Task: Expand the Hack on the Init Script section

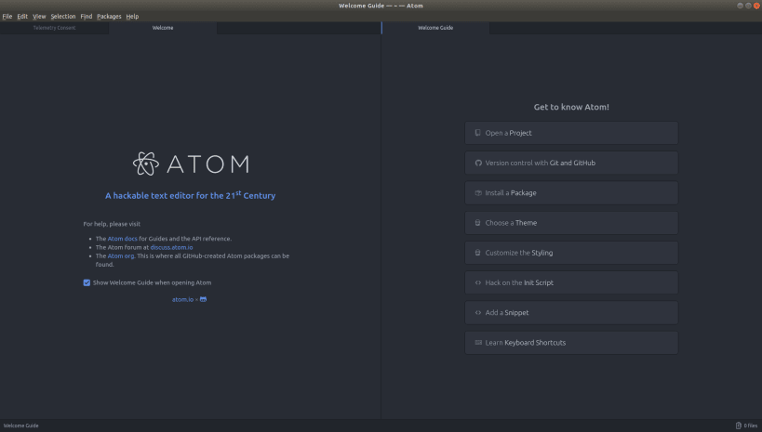Action: coord(571,283)
